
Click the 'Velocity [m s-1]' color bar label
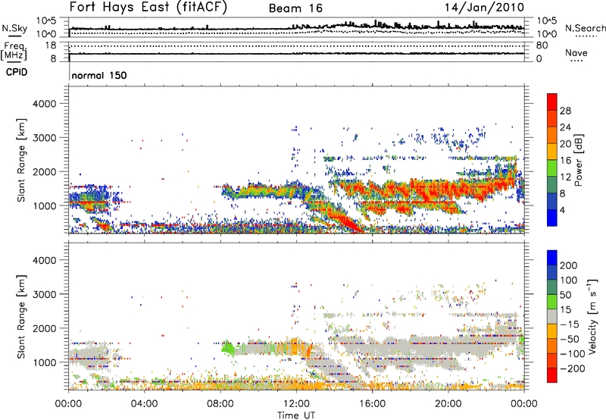592,316
